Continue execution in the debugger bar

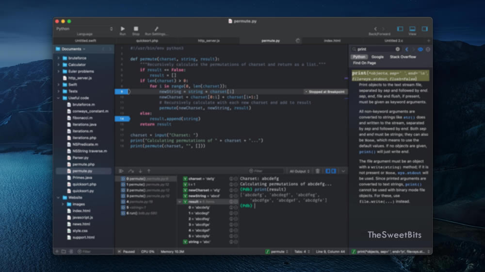(121, 171)
